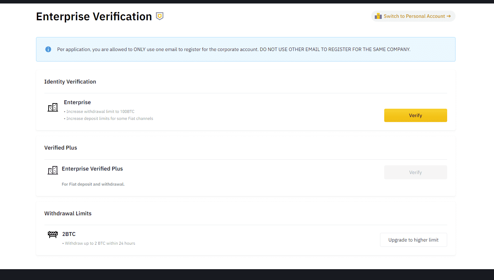Click the 'Increase deposit limits for some Fiat channels' line
This screenshot has width=494, height=280.
110,119
